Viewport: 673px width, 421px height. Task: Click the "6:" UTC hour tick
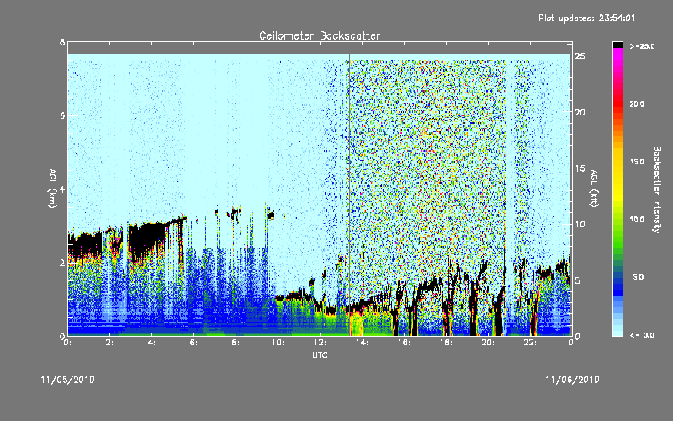tap(193, 343)
